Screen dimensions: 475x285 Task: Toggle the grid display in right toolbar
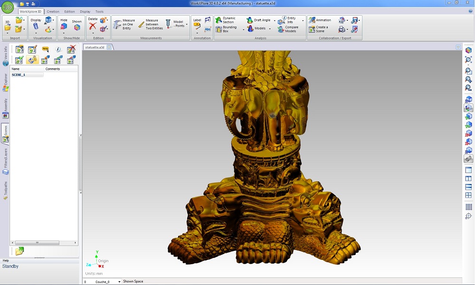468,207
